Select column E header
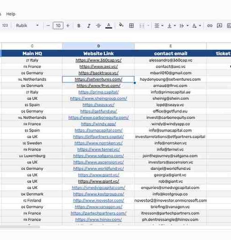Image resolution: width=231 pixels, height=240 pixels. point(170,46)
